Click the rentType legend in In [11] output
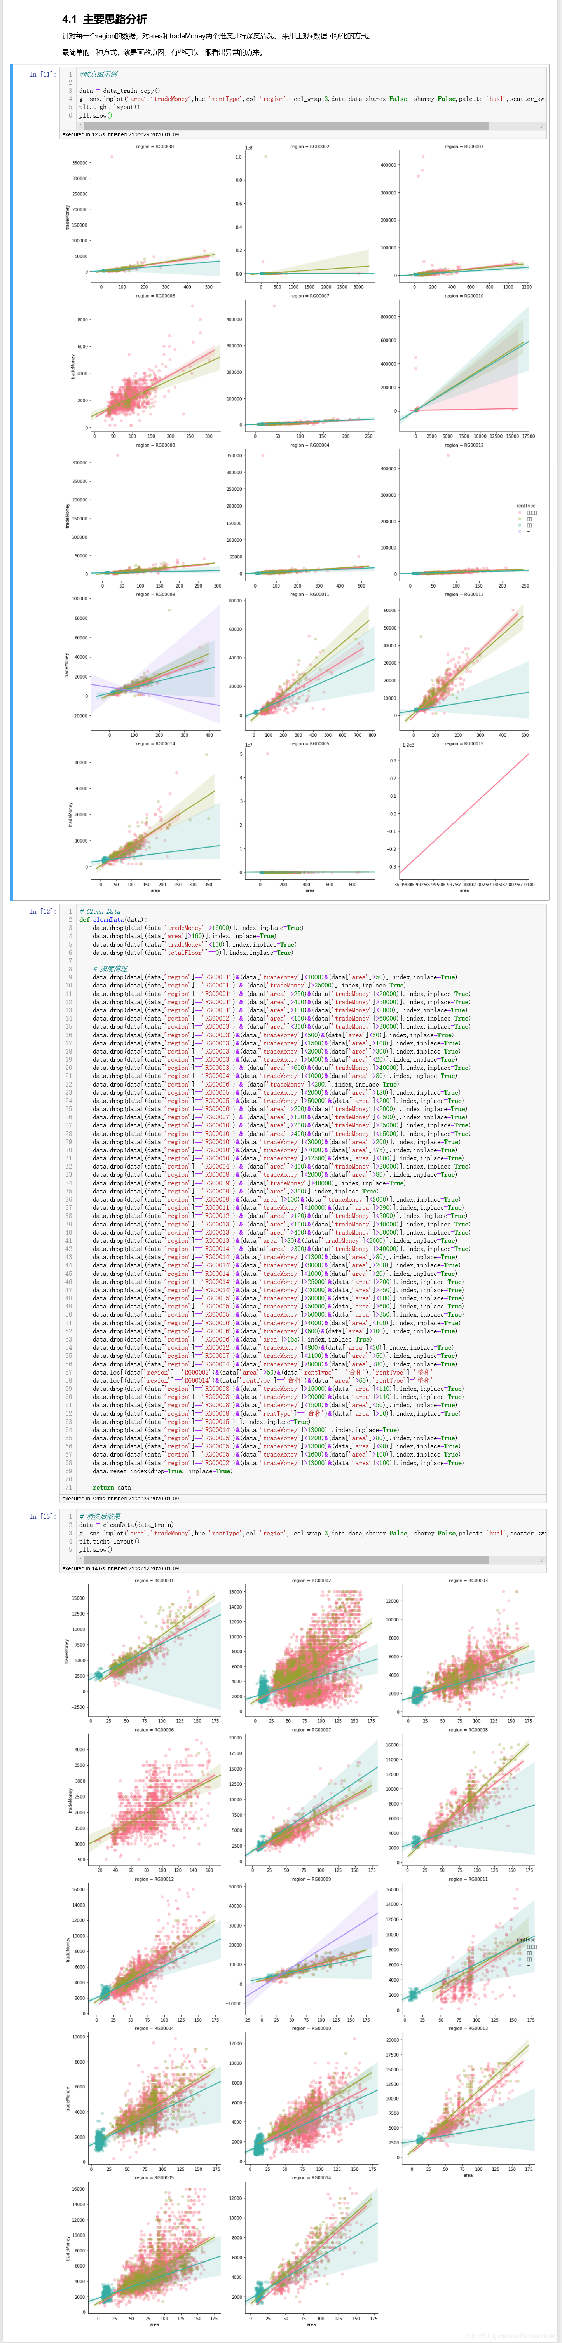 pos(527,518)
